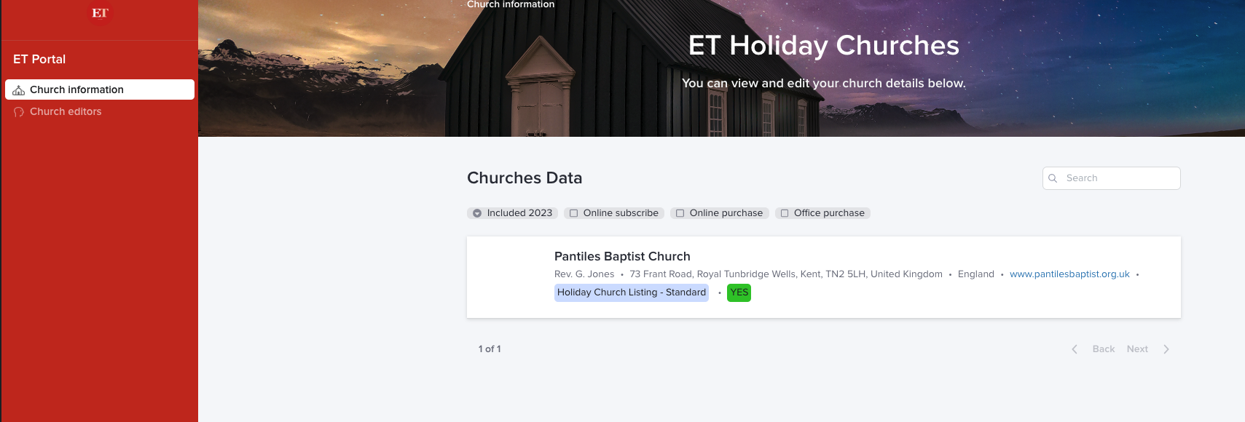The height and width of the screenshot is (422, 1245).
Task: Go to previous page using left chevron
Action: pyautogui.click(x=1075, y=349)
